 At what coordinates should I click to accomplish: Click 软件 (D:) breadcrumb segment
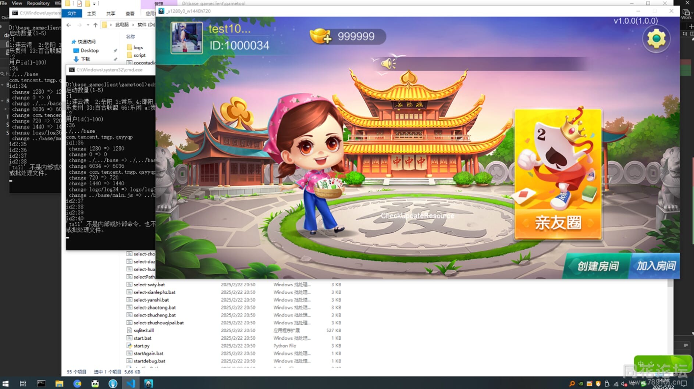[x=146, y=25]
